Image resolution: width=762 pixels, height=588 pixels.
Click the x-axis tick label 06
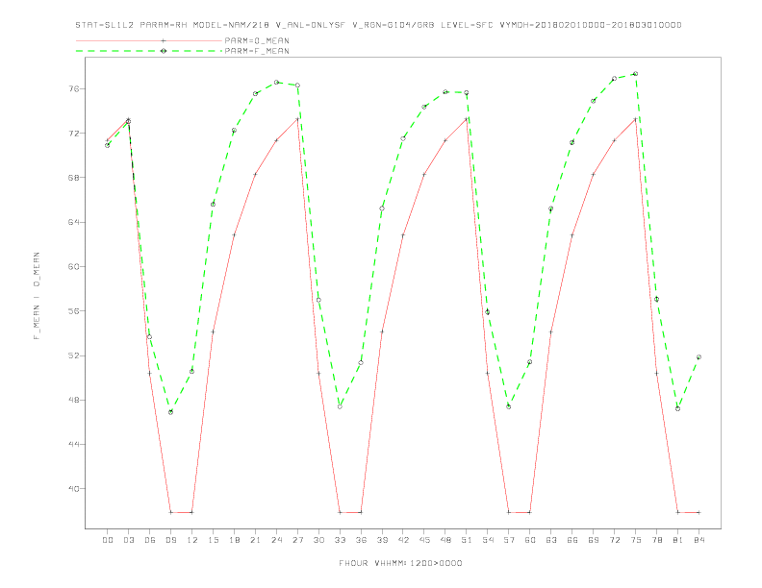click(x=150, y=540)
